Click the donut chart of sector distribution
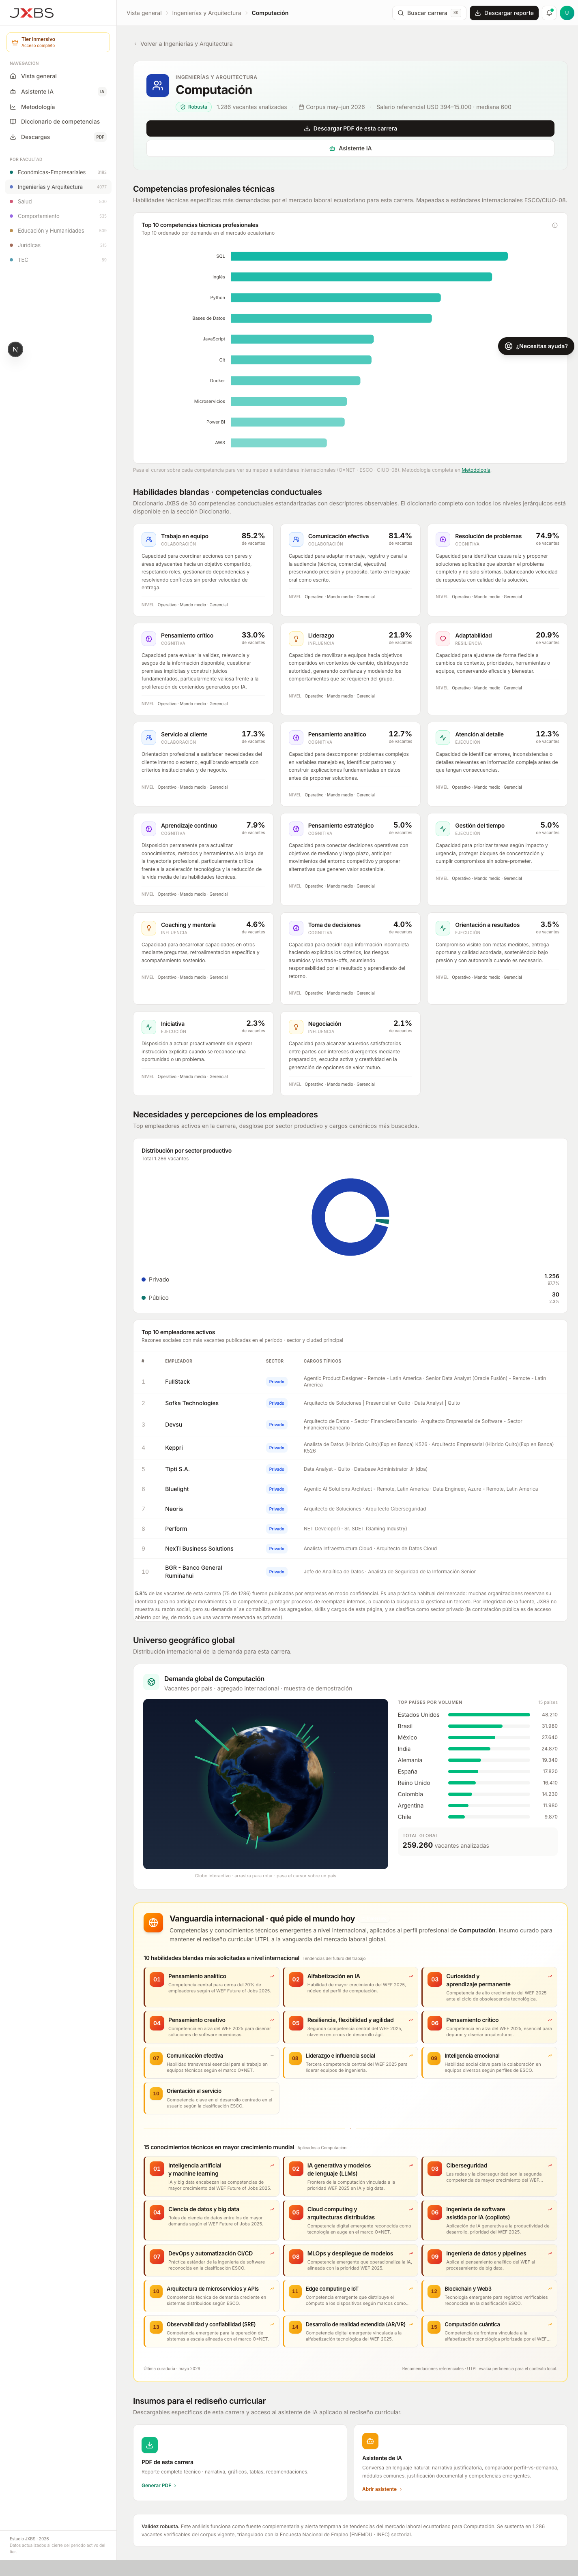This screenshot has height=2576, width=578. pos(350,1217)
